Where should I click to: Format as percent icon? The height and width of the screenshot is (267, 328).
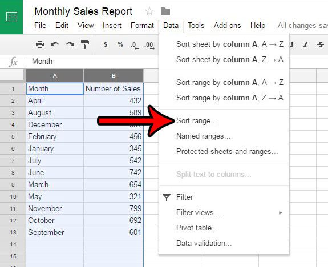coord(120,44)
